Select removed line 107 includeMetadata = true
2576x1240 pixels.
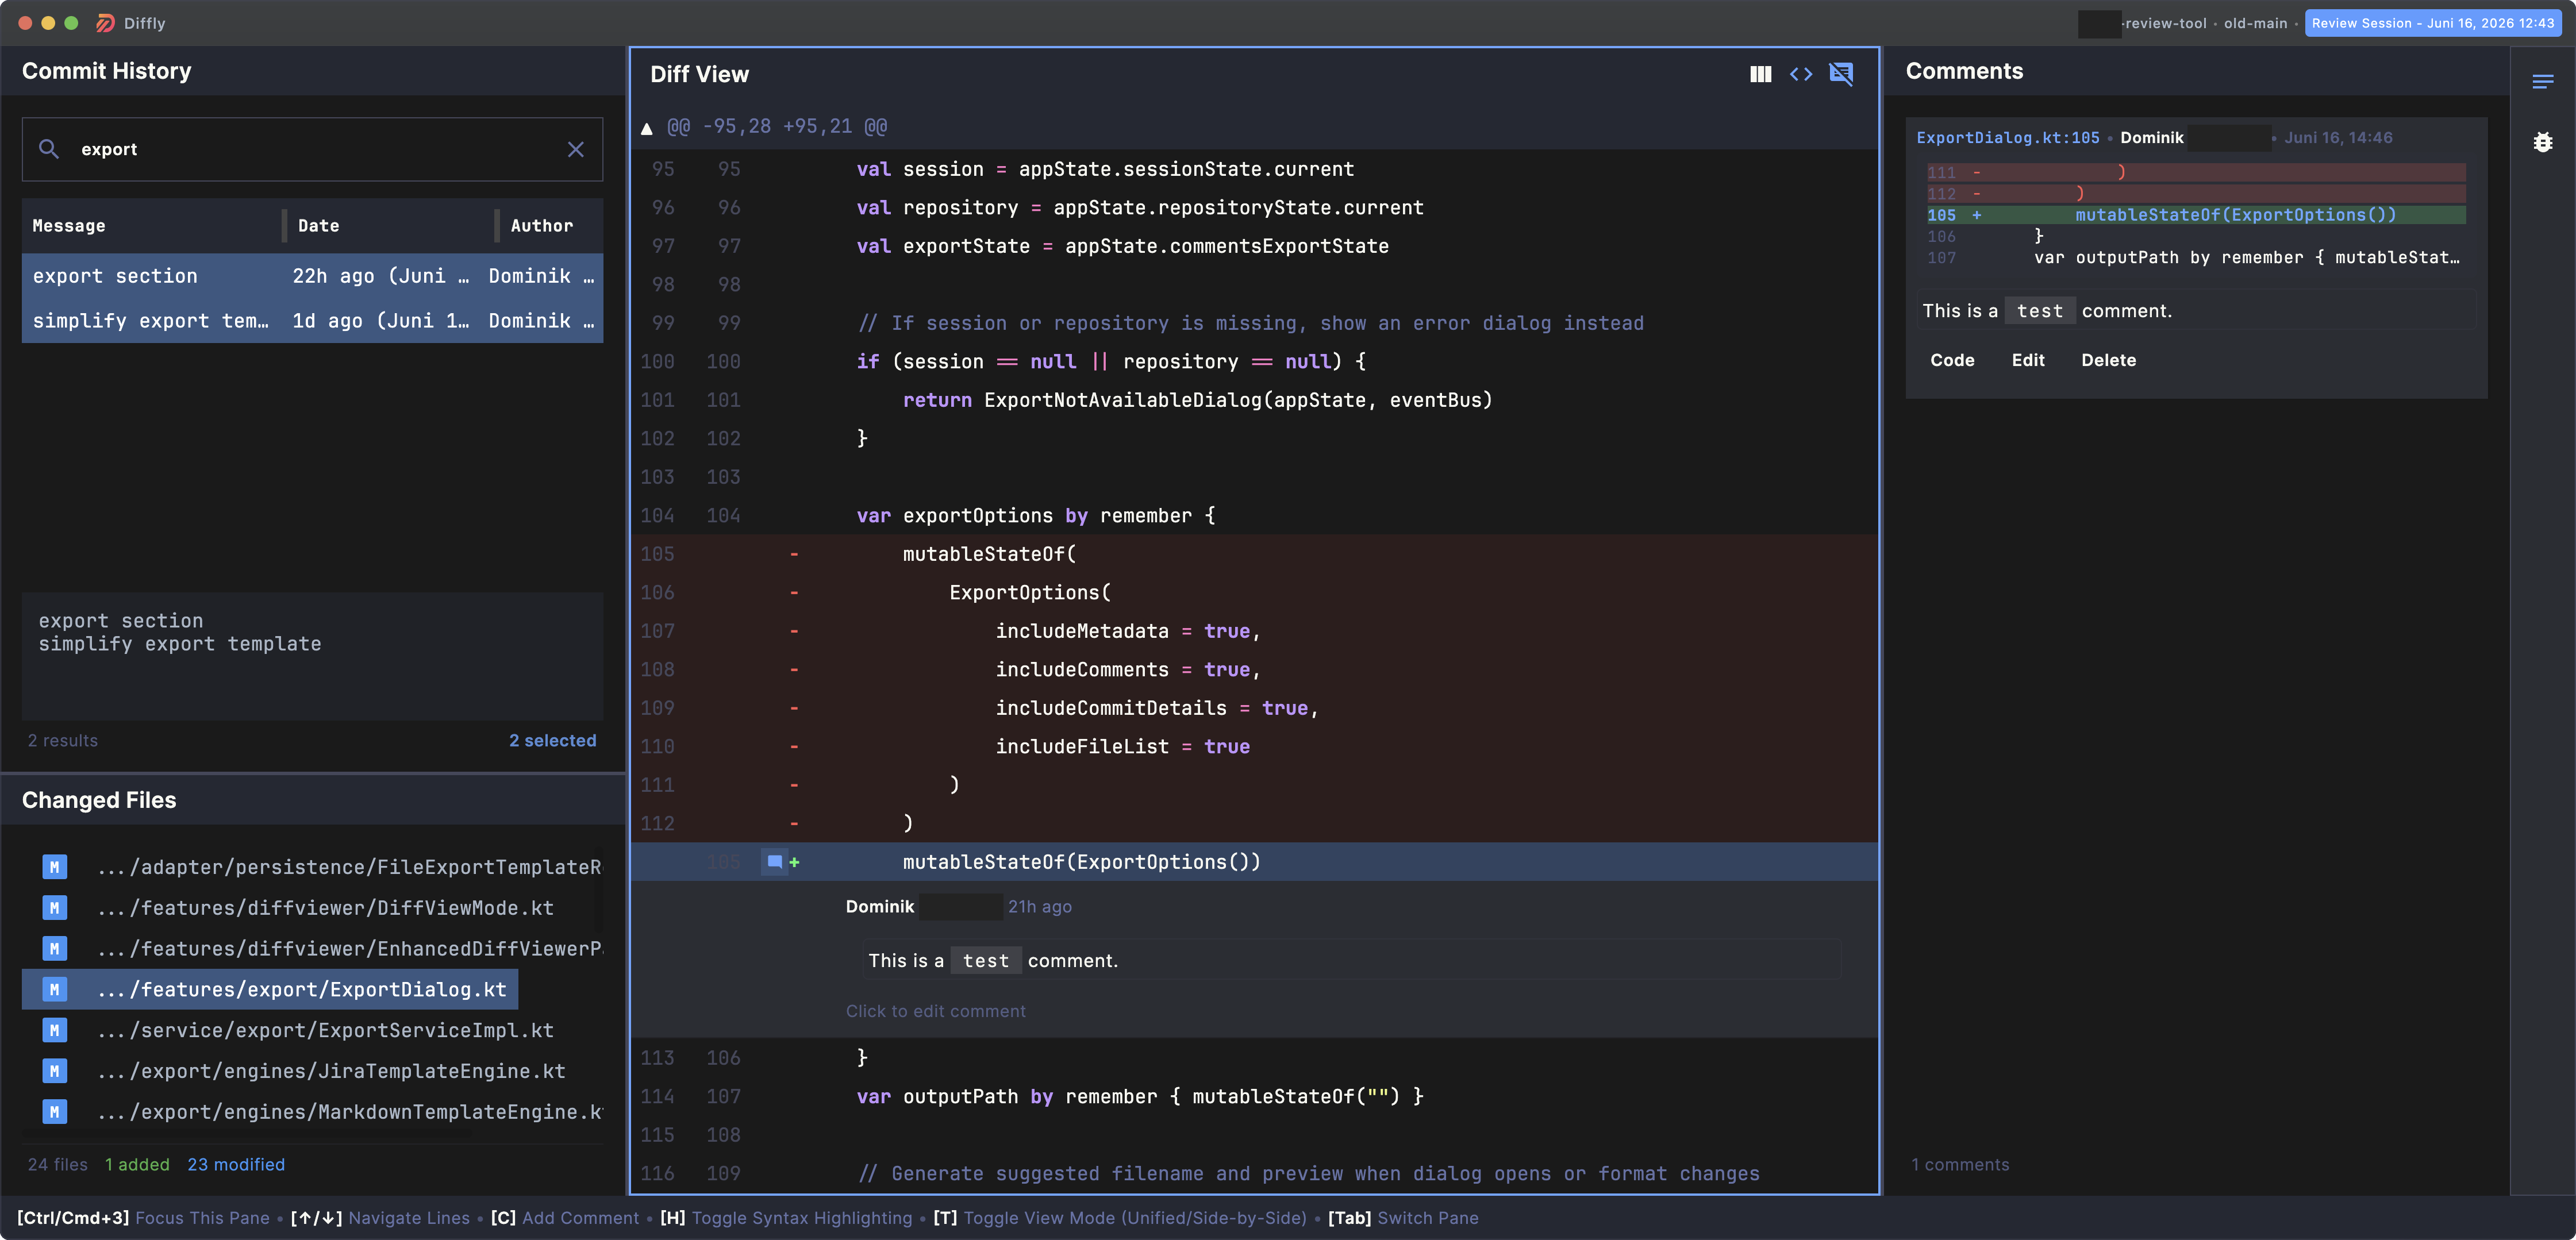1254,631
